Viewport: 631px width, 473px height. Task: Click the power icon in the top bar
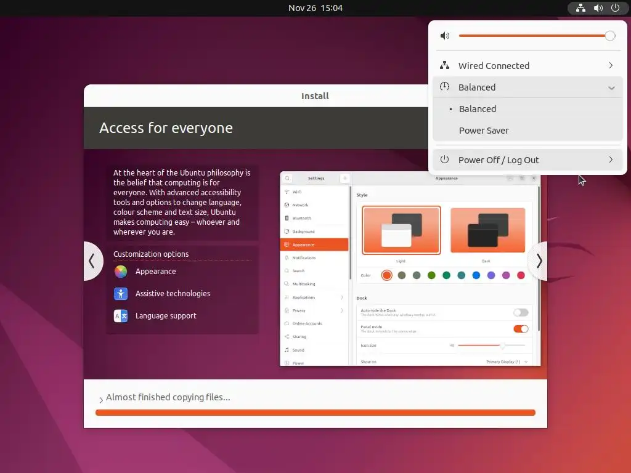tap(615, 8)
